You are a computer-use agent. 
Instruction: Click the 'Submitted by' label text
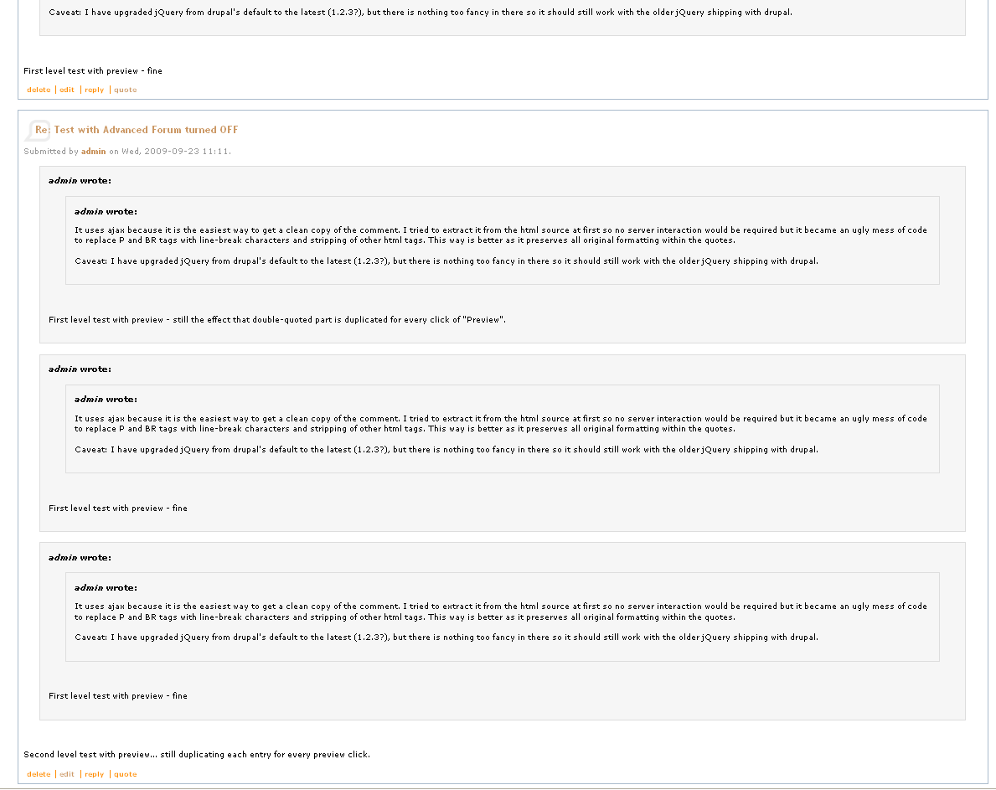pos(51,151)
